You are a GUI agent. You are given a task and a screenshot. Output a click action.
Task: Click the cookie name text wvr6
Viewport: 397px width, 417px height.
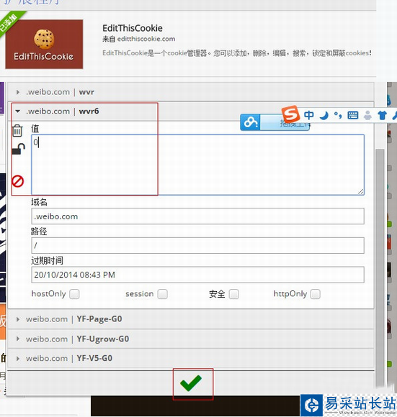[x=89, y=111]
